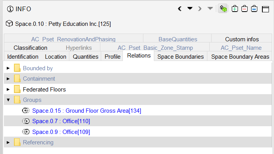Open link Space.0.15 : Ground Floor Gross Area[134]
The image size is (274, 154).
pos(87,111)
